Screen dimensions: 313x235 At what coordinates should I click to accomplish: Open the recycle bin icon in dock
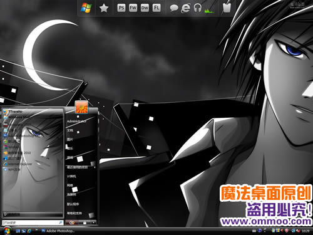[227, 8]
